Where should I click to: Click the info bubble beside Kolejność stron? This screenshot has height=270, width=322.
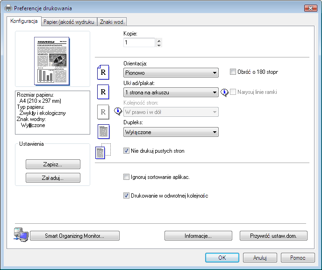point(118,111)
